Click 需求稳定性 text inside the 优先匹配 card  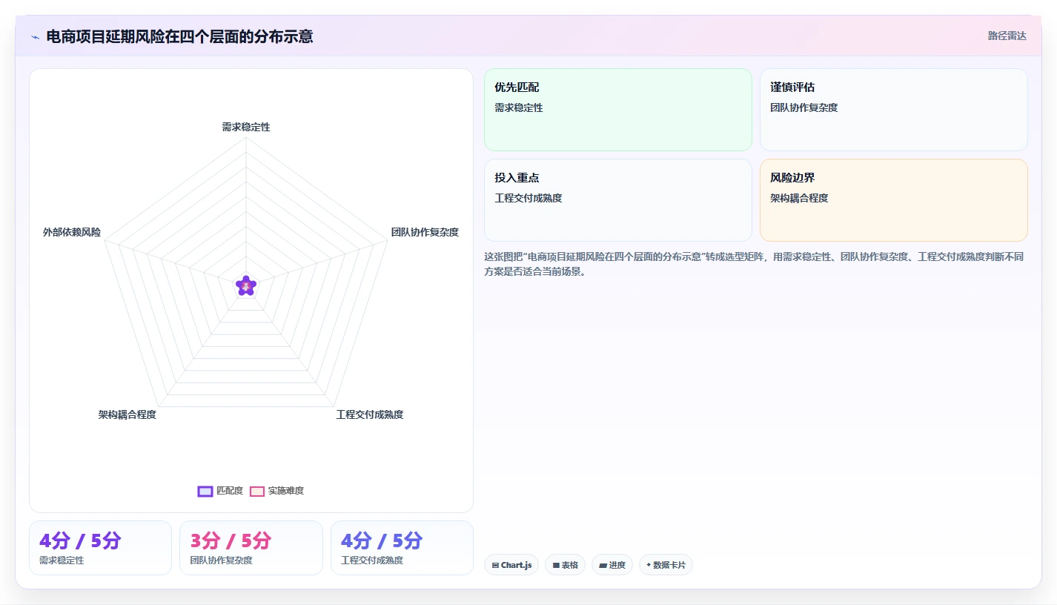pos(519,108)
